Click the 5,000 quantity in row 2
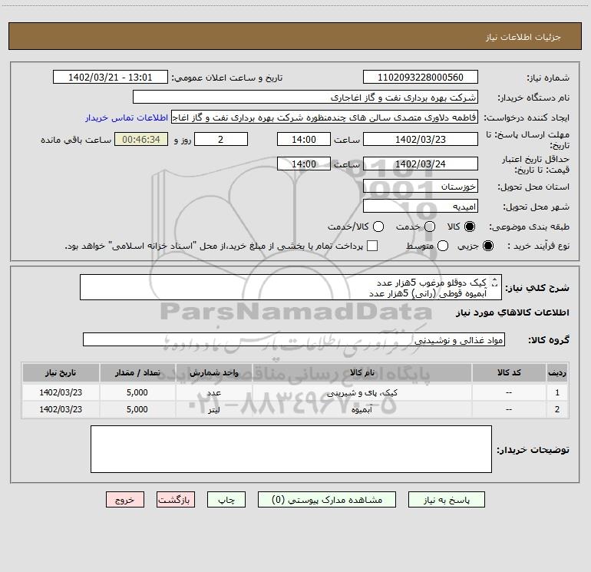This screenshot has height=572, width=591. pyautogui.click(x=137, y=409)
